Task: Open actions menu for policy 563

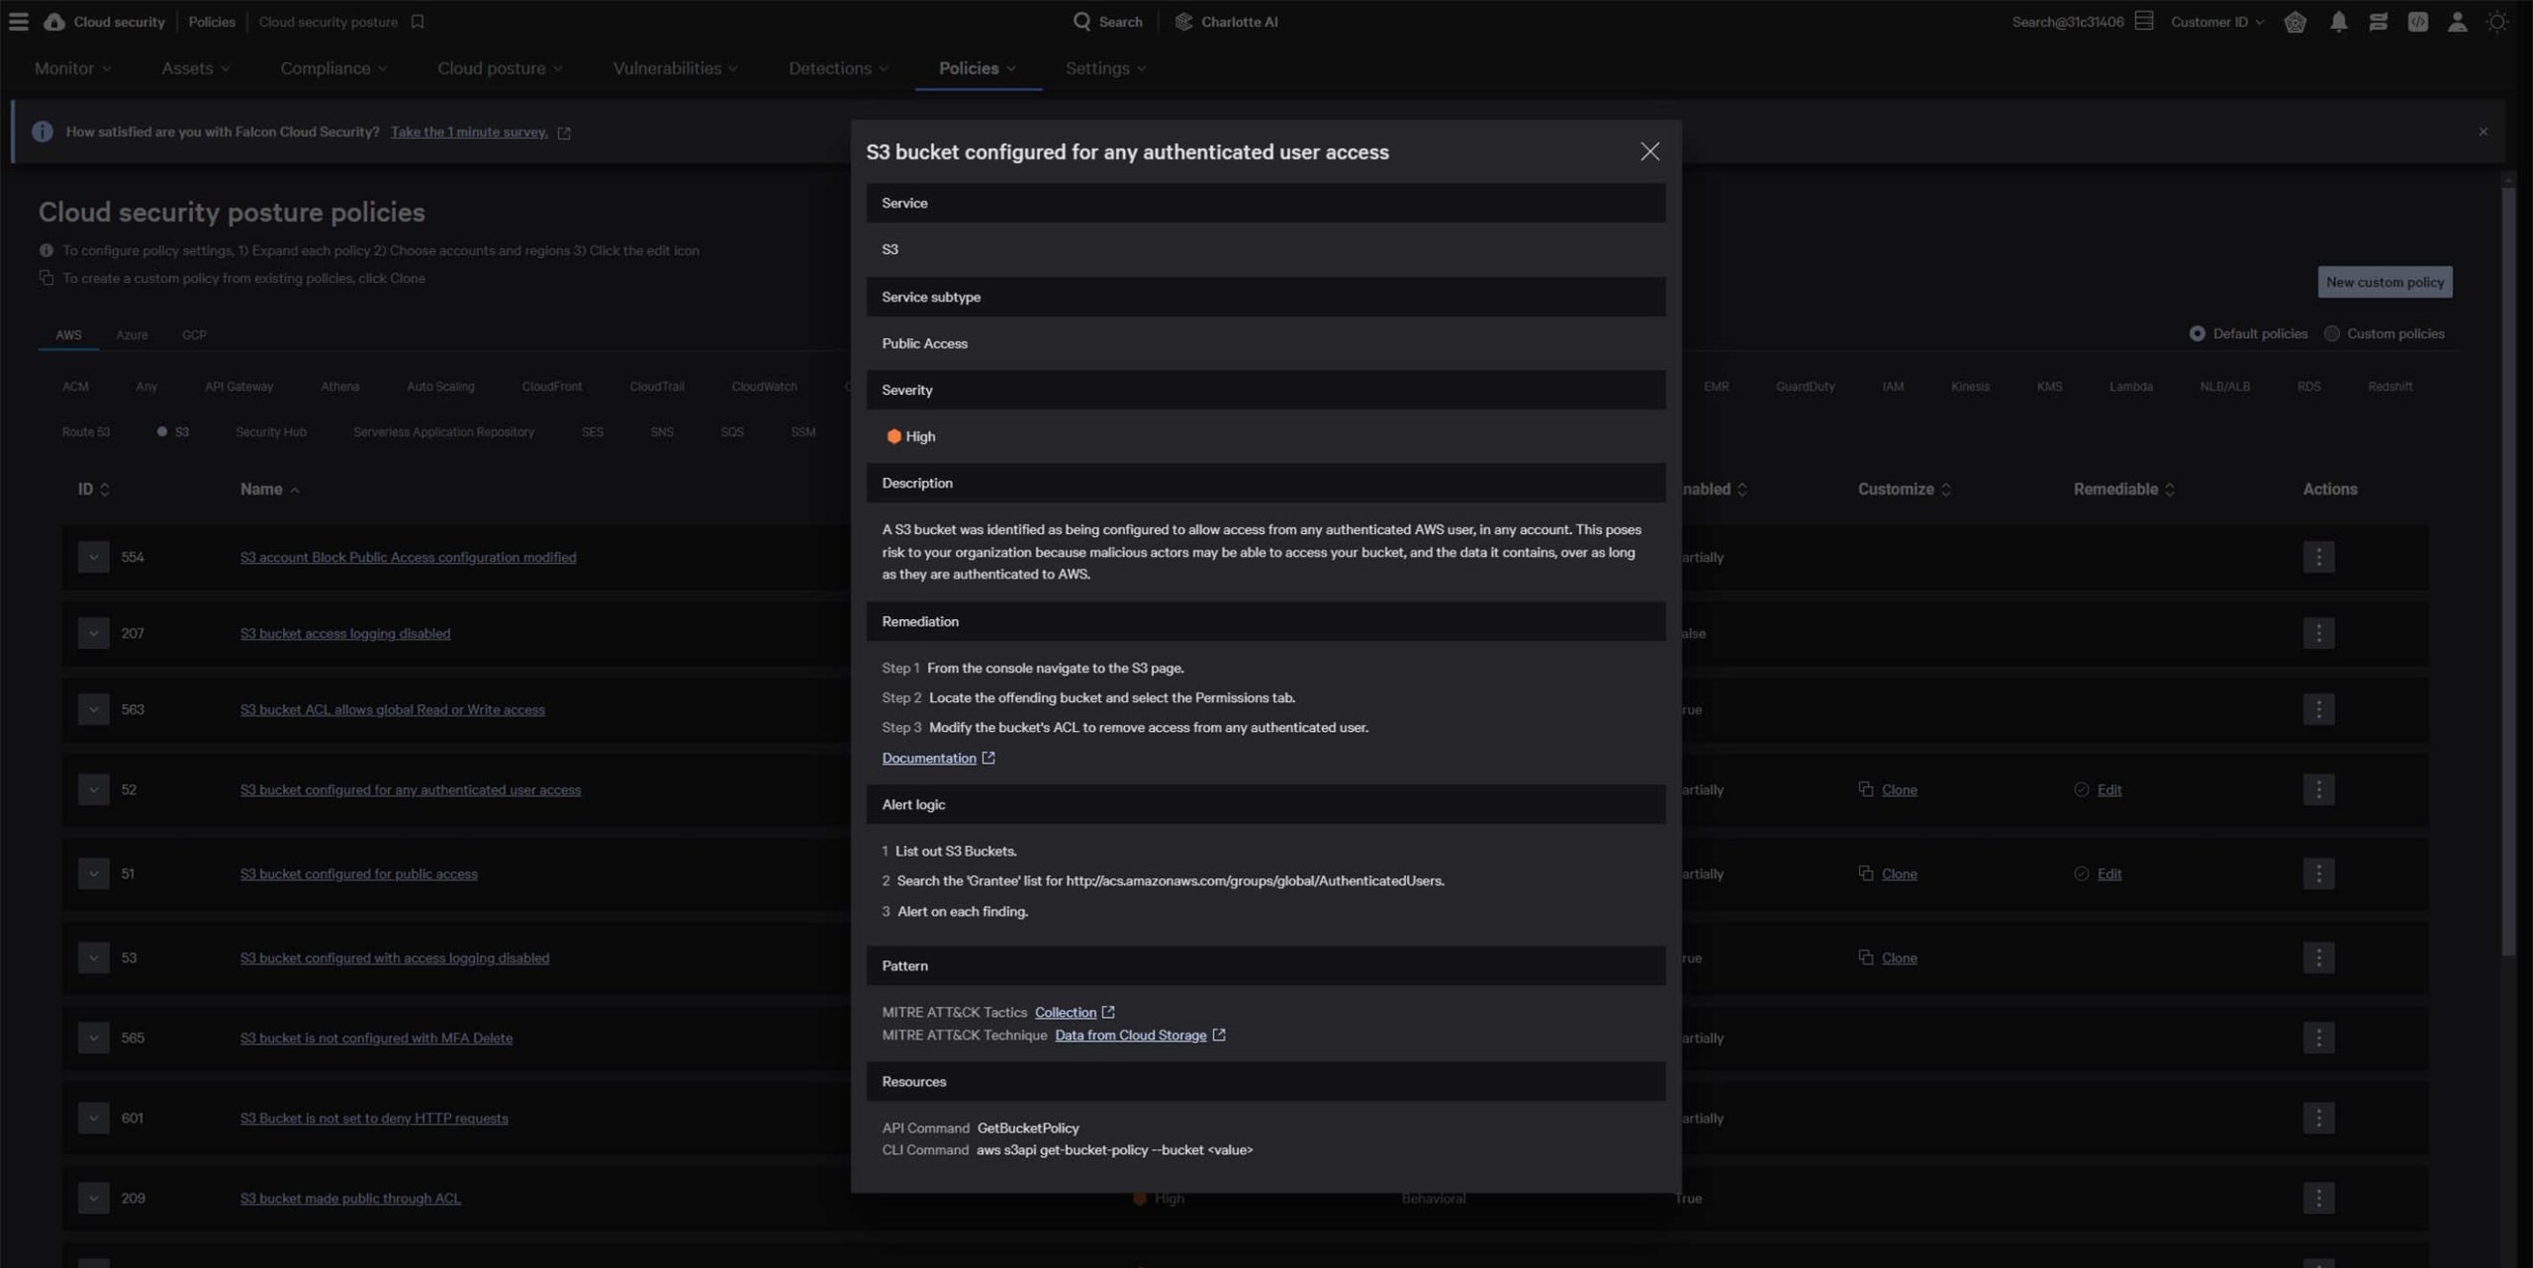Action: [x=2318, y=709]
